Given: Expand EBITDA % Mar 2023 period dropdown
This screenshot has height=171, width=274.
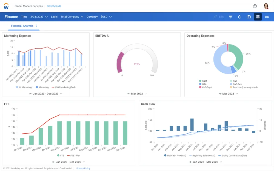Looking at the screenshot, I should pos(145,94).
